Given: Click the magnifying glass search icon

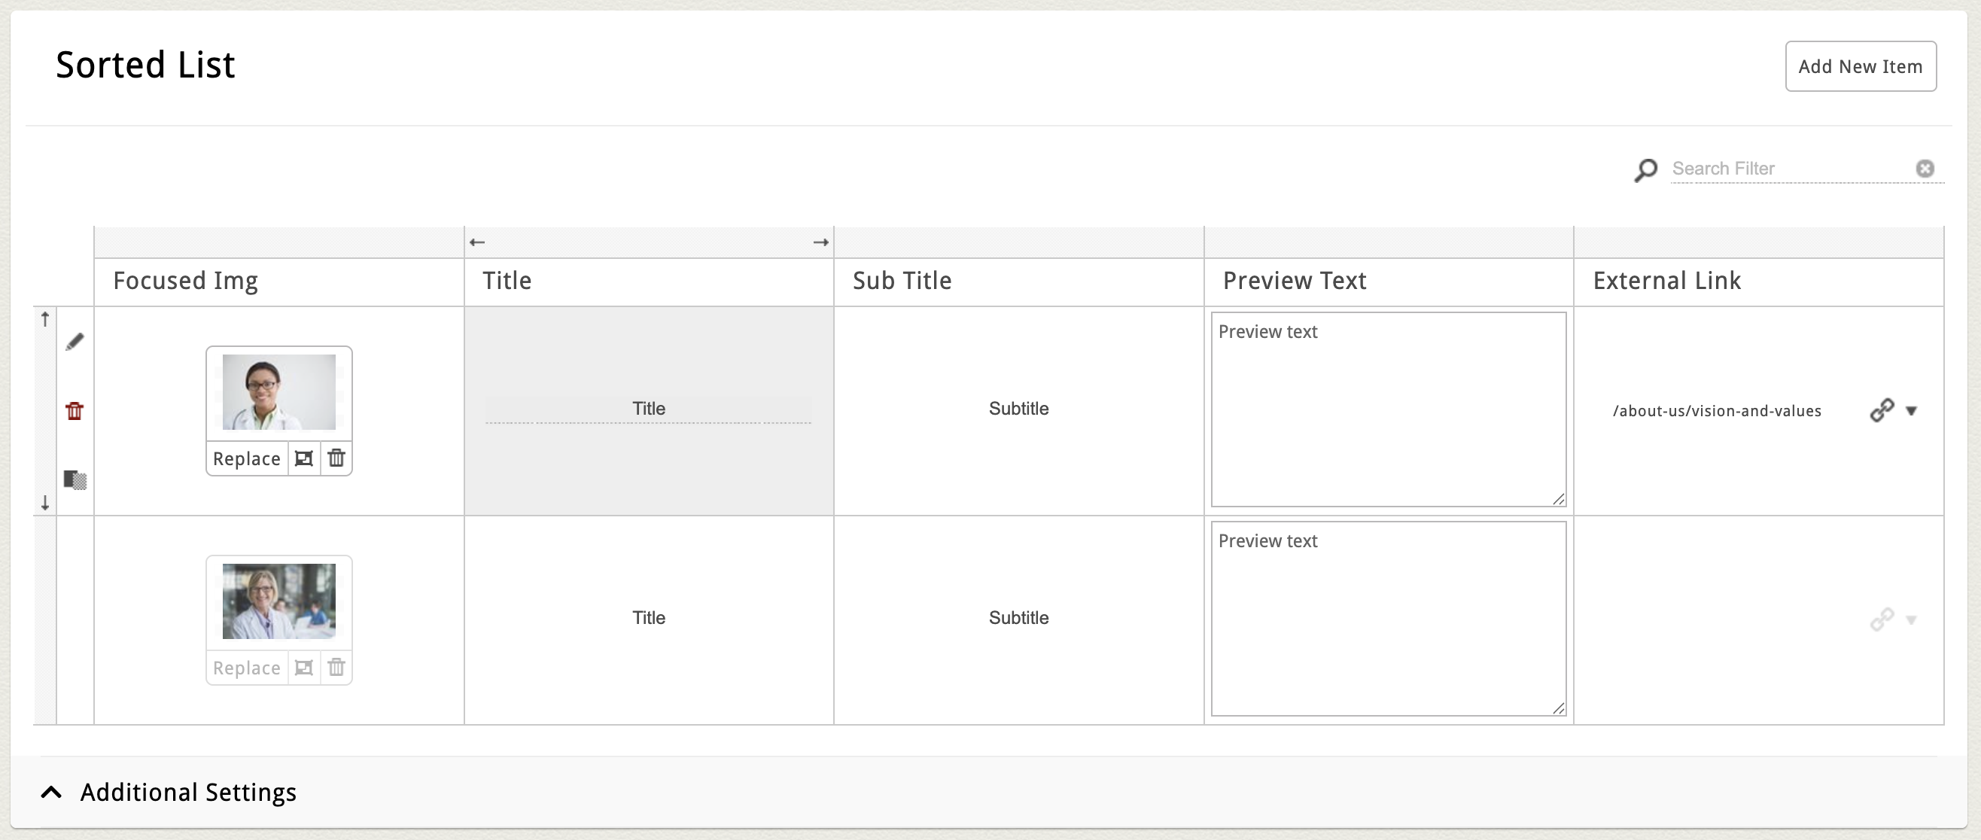Looking at the screenshot, I should click(1645, 169).
